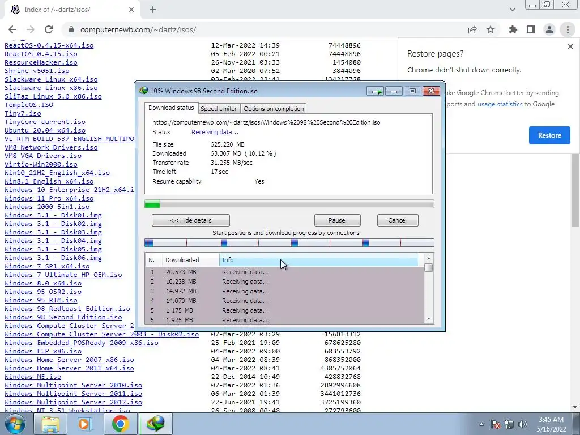This screenshot has width=580, height=435.
Task: Open the Chrome three-dot menu
Action: [568, 29]
